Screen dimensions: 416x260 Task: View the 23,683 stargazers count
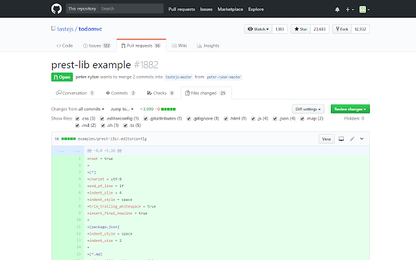[319, 29]
